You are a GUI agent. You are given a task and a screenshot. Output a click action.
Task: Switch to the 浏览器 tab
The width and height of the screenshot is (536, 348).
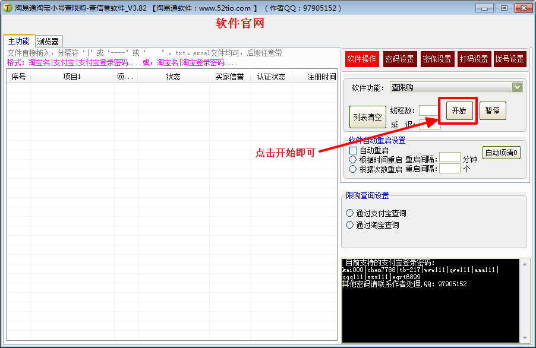tap(48, 42)
